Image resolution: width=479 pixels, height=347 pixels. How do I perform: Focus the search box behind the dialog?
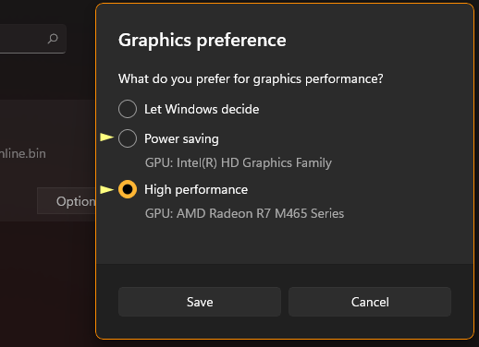(33, 39)
